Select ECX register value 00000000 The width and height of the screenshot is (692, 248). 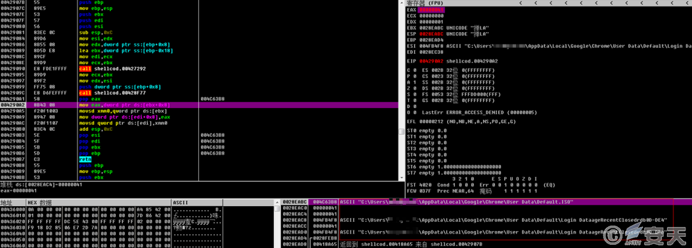click(431, 16)
